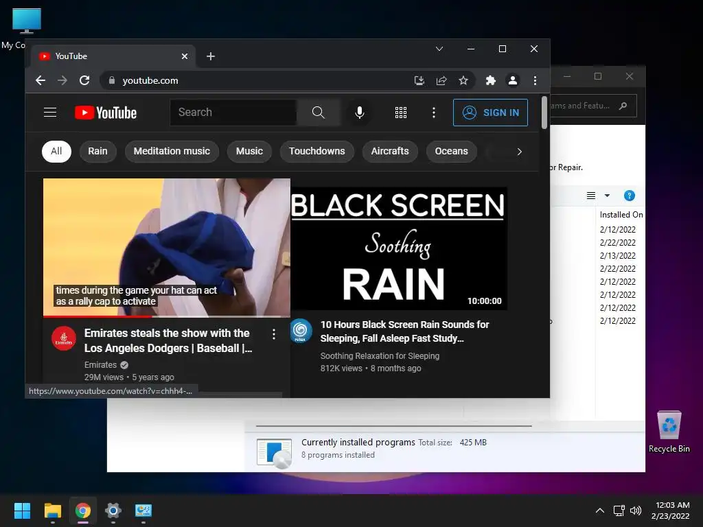Click the Soothing Relaxation channel avatar
Image resolution: width=703 pixels, height=527 pixels.
pyautogui.click(x=301, y=330)
